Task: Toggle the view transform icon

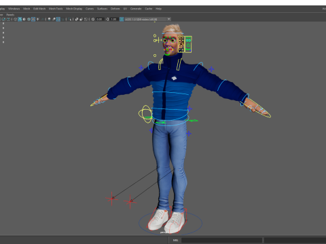Action: [122, 19]
